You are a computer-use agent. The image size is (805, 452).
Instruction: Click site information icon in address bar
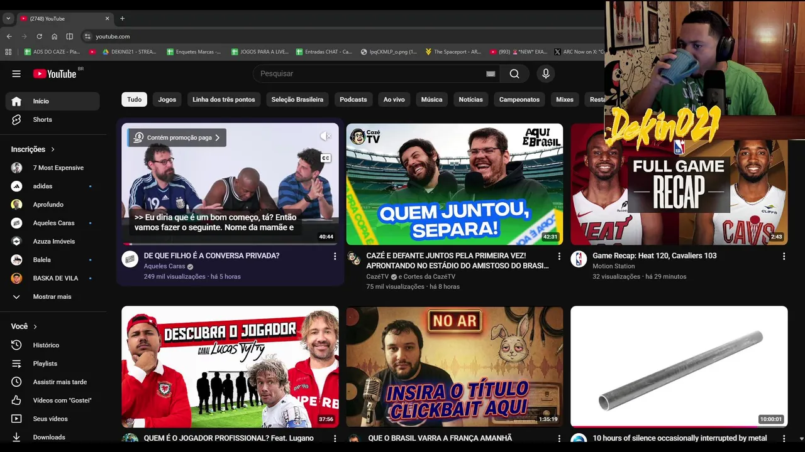87,36
